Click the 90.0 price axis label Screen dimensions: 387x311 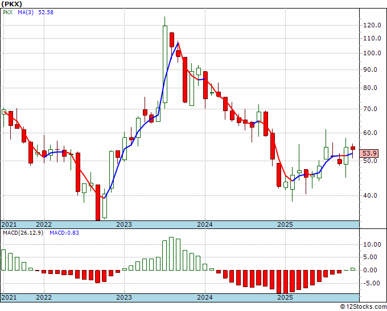(x=370, y=69)
